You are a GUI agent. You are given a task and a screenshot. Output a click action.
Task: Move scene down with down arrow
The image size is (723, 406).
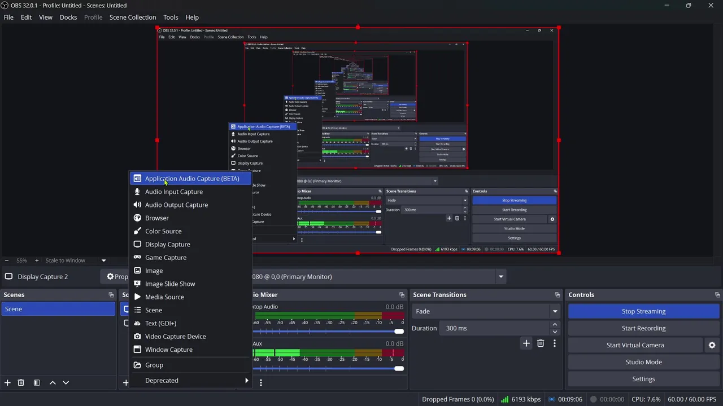[x=66, y=382]
